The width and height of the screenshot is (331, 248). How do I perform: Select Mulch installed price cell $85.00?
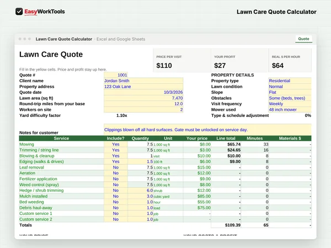[197, 196]
